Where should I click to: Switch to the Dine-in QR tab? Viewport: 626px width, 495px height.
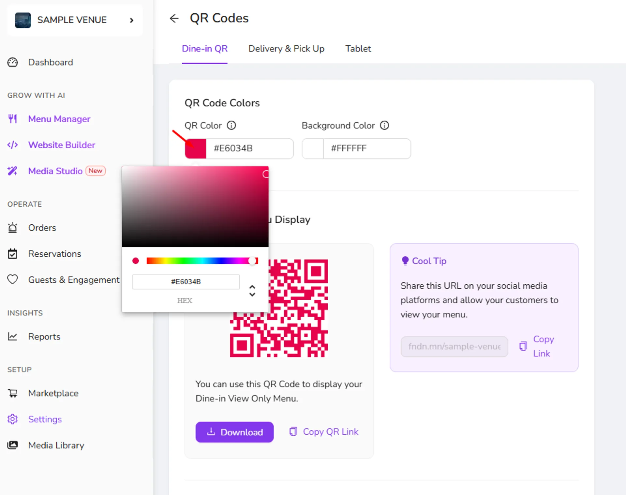pos(205,49)
